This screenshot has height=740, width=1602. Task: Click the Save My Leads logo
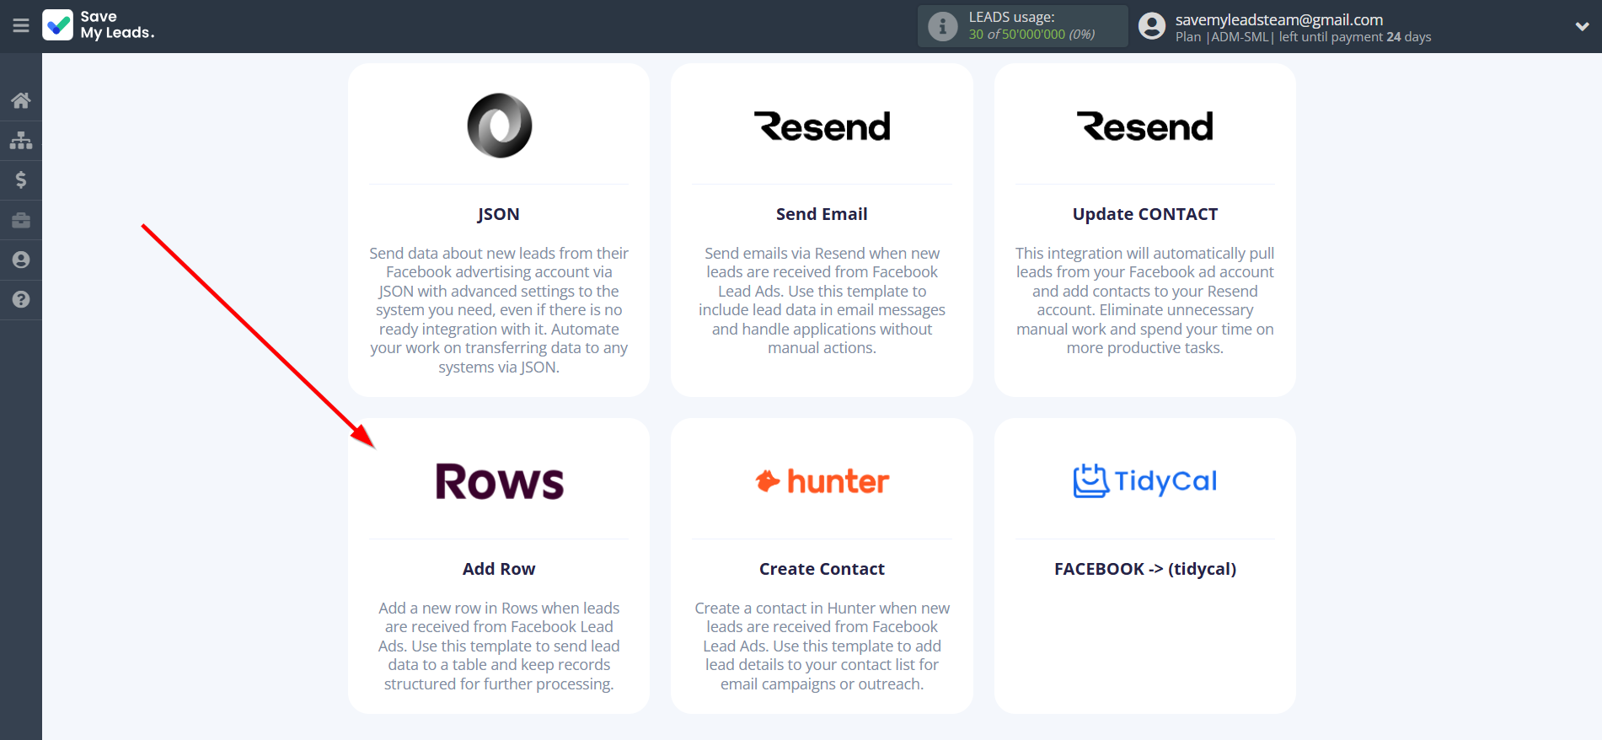99,25
